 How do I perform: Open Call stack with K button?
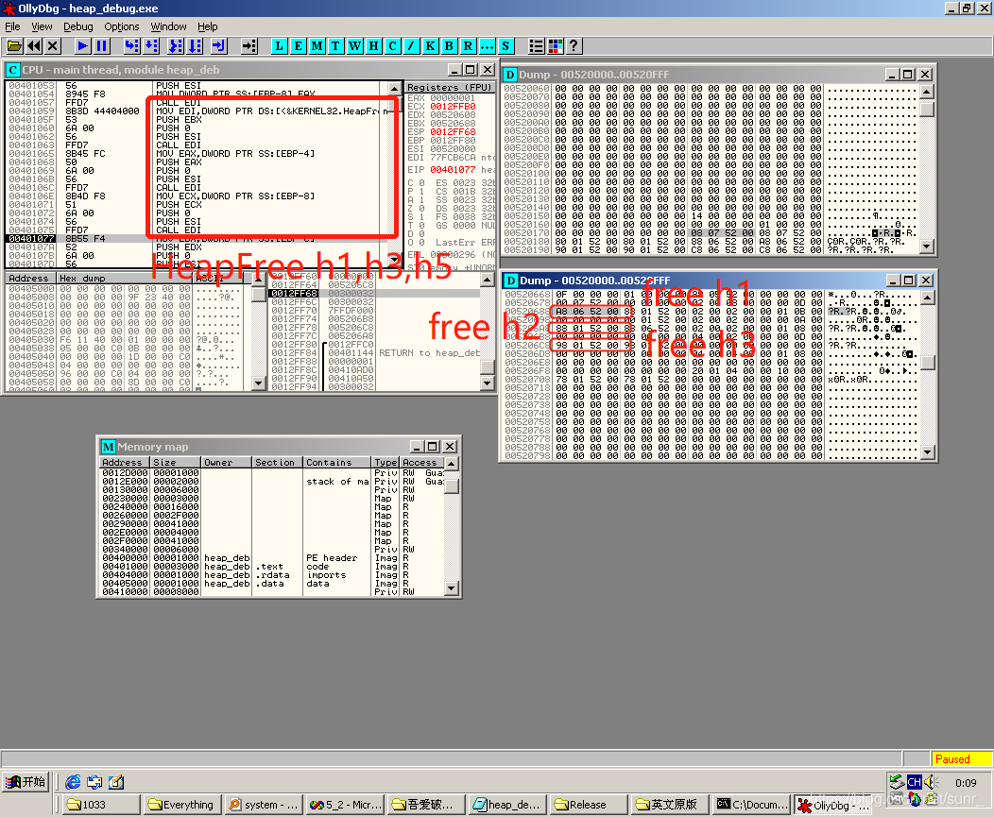tap(430, 45)
